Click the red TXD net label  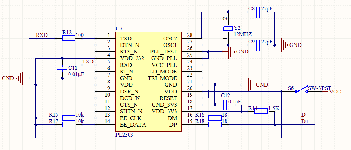click(88, 62)
